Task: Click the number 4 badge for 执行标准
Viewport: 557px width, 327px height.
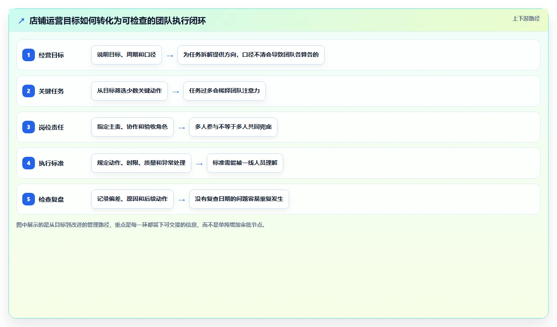Action: click(x=29, y=163)
